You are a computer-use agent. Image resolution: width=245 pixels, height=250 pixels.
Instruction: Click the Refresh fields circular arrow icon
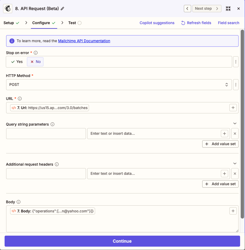(183, 23)
